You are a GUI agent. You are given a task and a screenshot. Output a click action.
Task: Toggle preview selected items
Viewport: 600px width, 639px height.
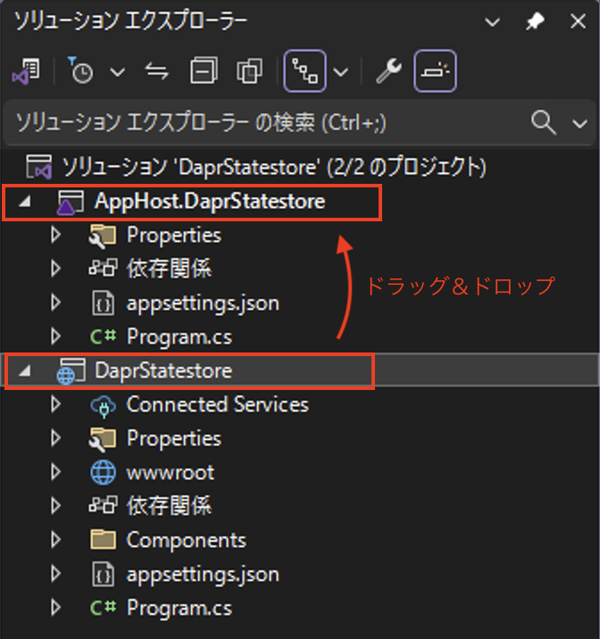pyautogui.click(x=436, y=71)
